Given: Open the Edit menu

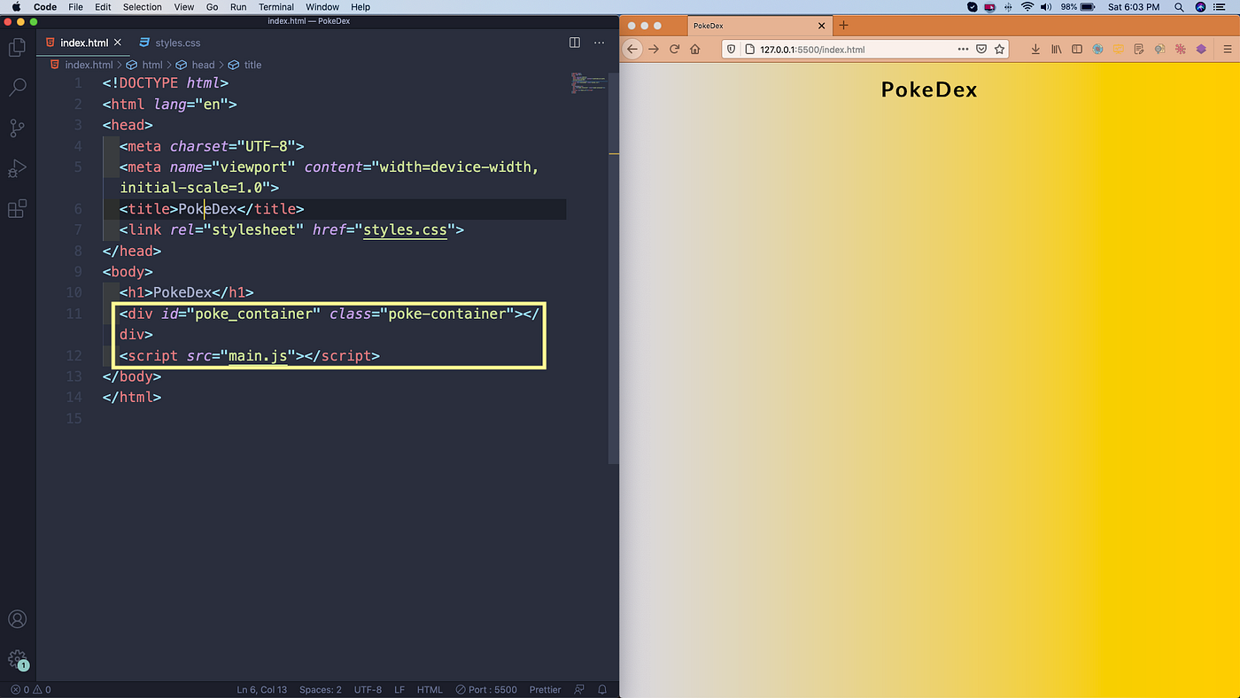Looking at the screenshot, I should pos(103,7).
